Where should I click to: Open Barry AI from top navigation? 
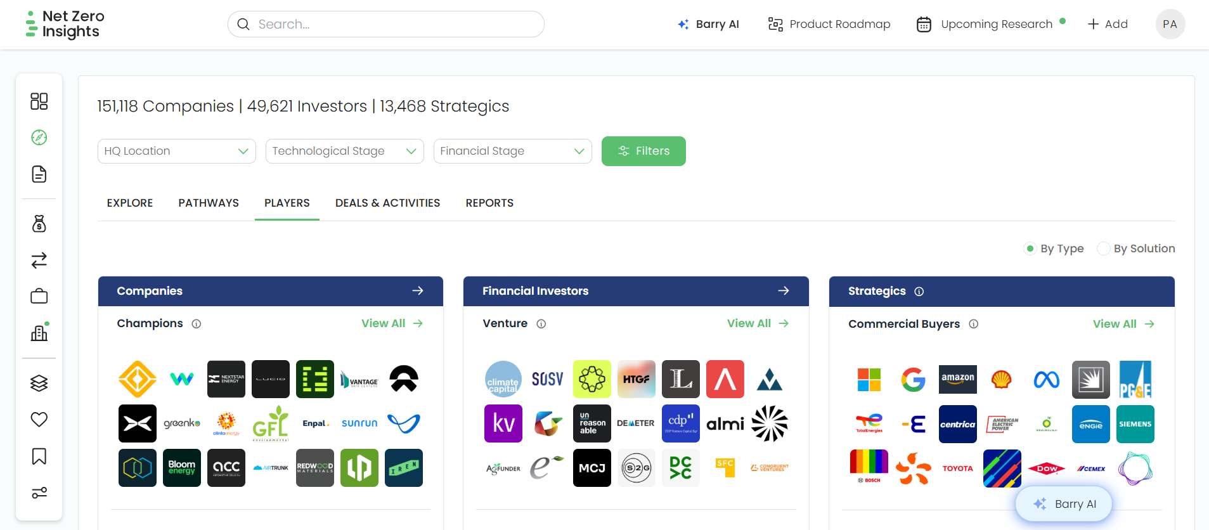(708, 24)
